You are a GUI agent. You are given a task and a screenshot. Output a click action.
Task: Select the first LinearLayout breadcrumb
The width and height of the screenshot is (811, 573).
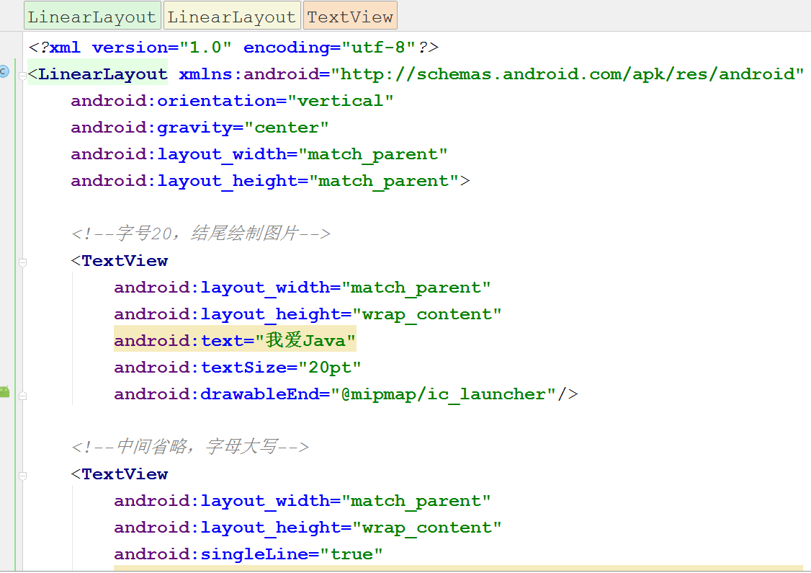tap(93, 16)
